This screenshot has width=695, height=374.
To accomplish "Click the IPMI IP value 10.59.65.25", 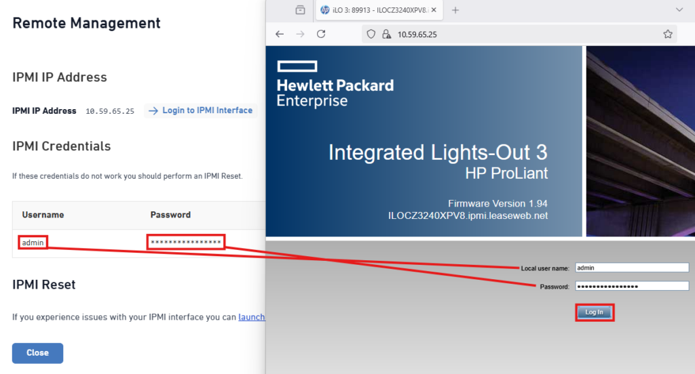I will [110, 111].
